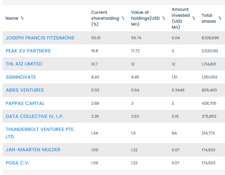225x175 pixels.
Task: Open Pappas Capital link
Action: pyautogui.click(x=25, y=103)
